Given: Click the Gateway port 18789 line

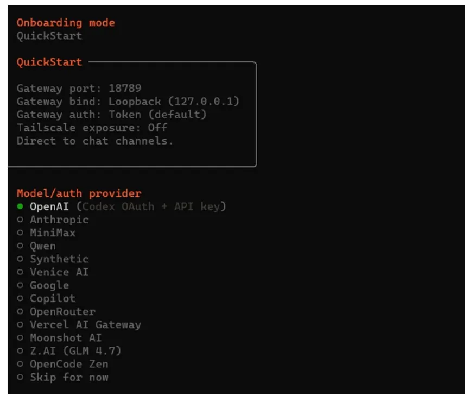Looking at the screenshot, I should pyautogui.click(x=79, y=88).
